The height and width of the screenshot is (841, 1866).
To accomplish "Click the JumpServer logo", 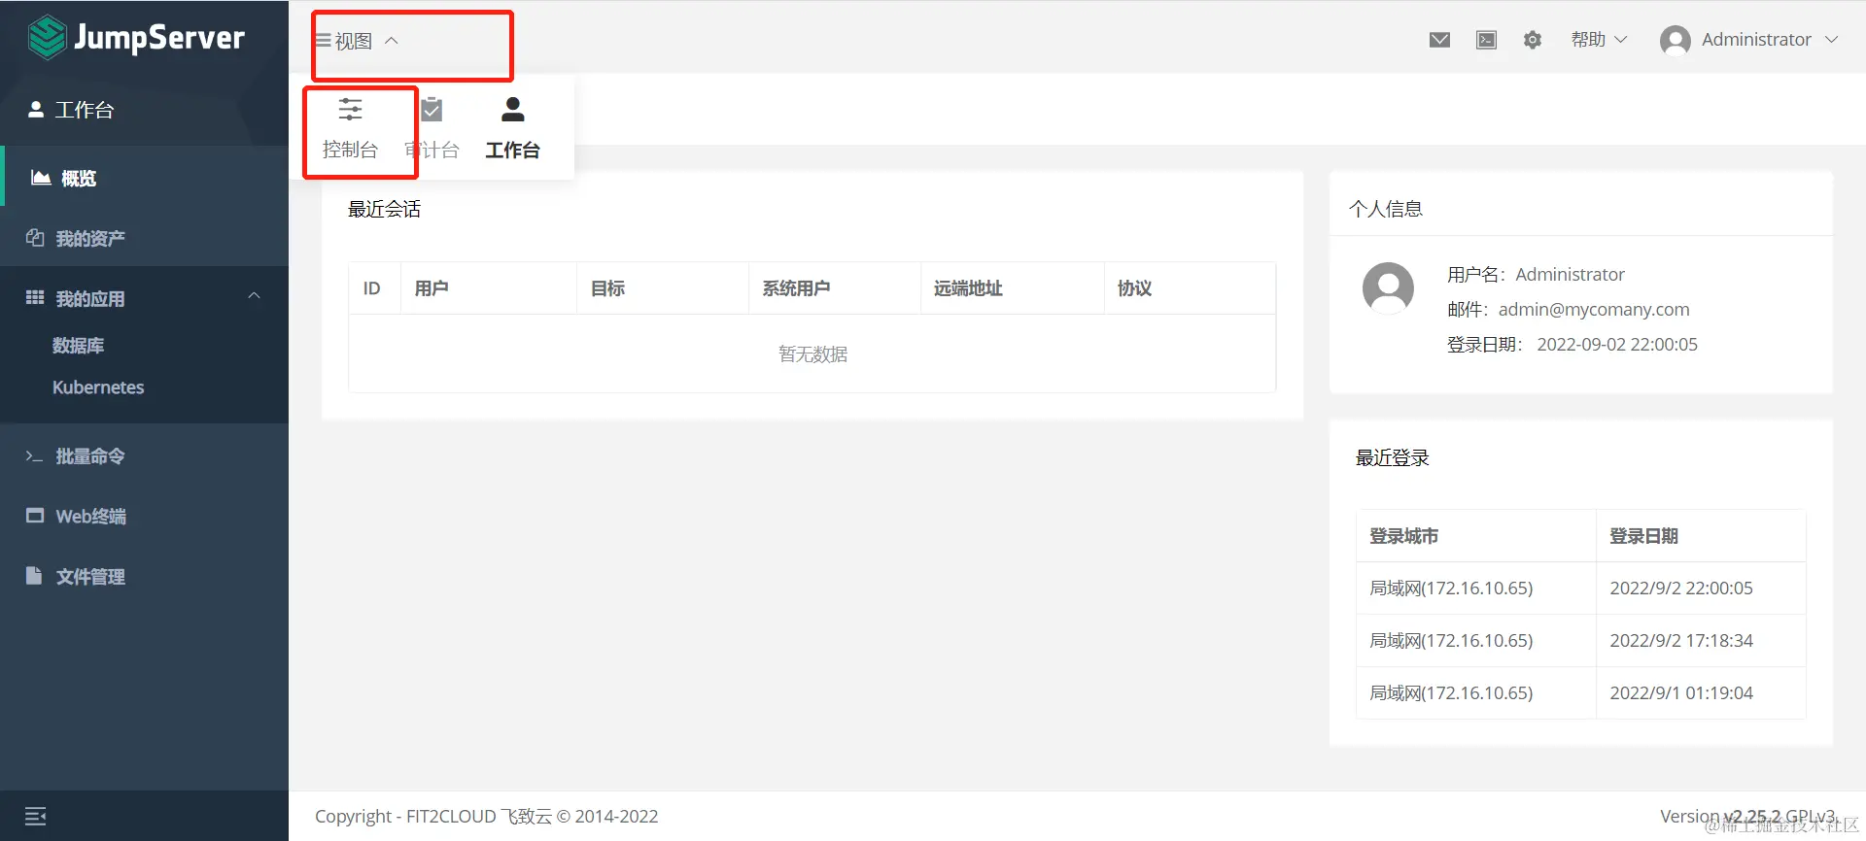I will pos(136,38).
